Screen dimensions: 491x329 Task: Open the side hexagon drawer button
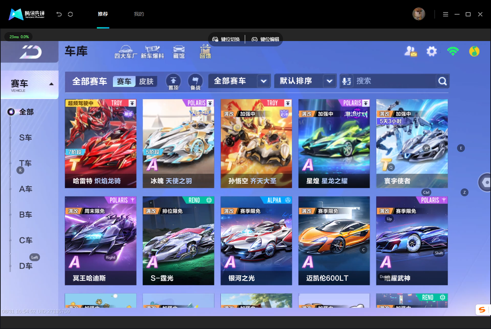[x=485, y=182]
